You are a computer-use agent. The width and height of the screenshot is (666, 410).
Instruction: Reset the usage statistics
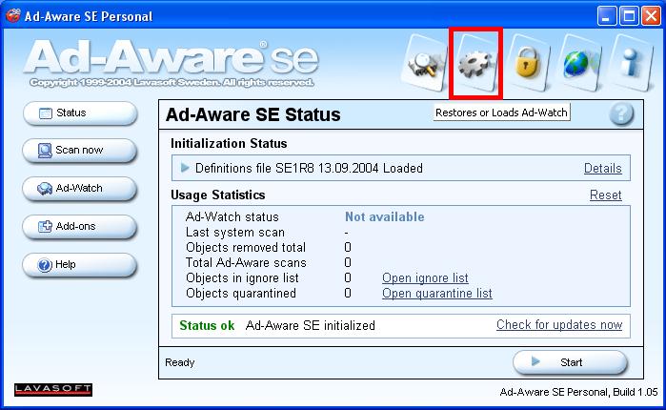pos(605,195)
